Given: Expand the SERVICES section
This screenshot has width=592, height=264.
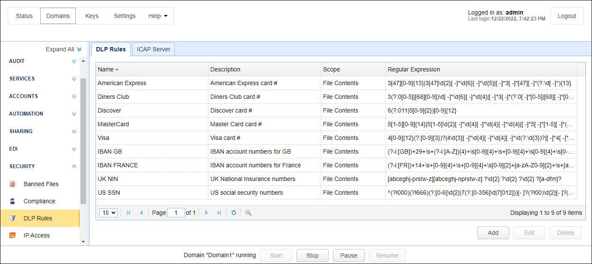Looking at the screenshot, I should click(x=74, y=79).
